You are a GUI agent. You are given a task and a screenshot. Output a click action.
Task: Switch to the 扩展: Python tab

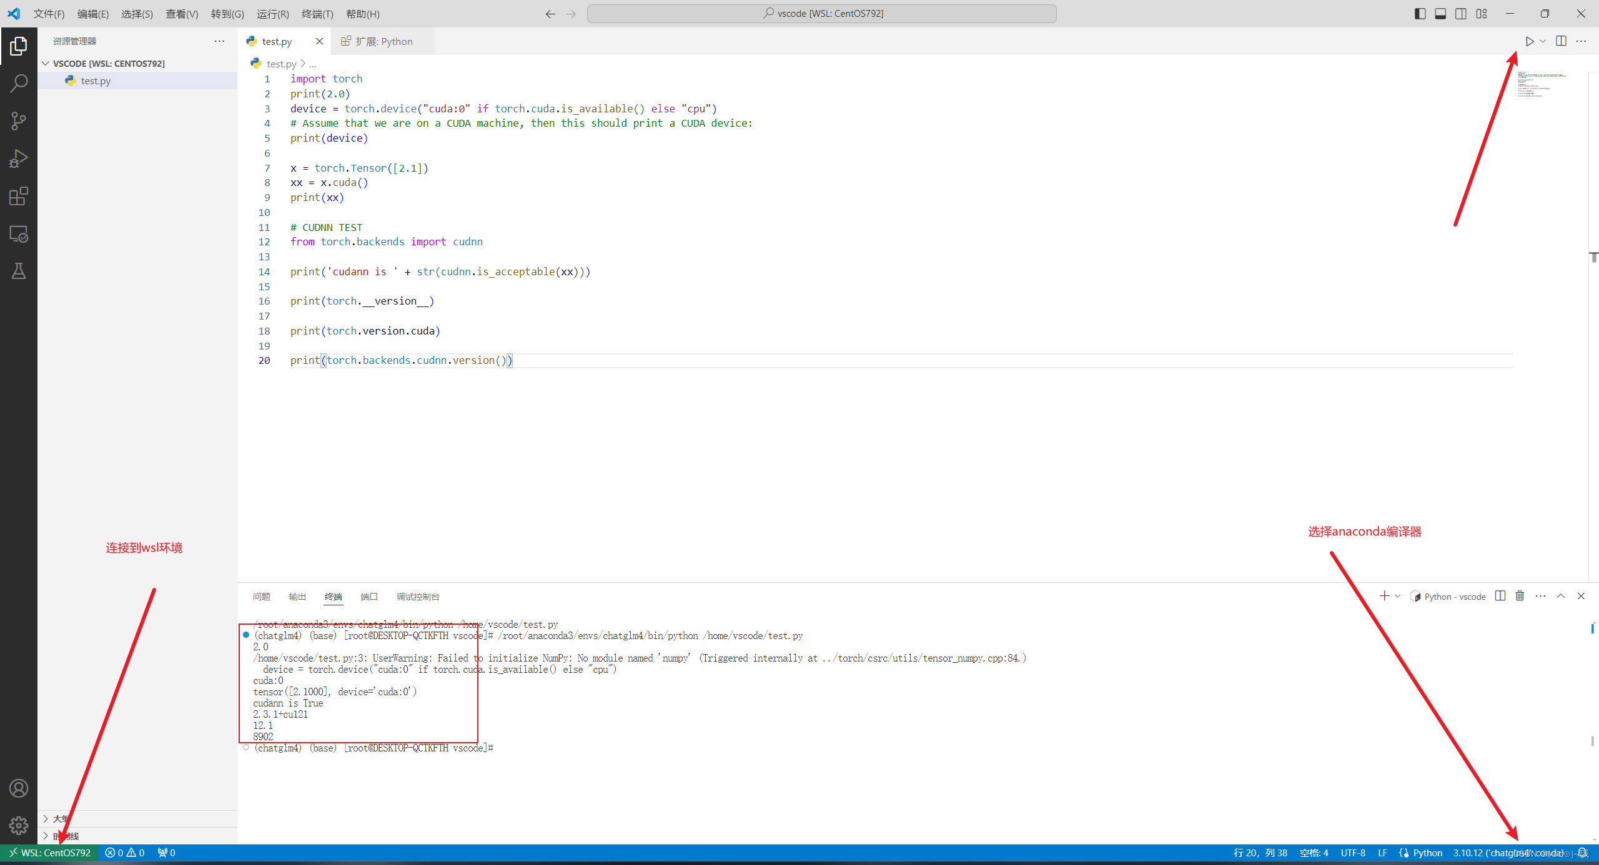coord(383,41)
